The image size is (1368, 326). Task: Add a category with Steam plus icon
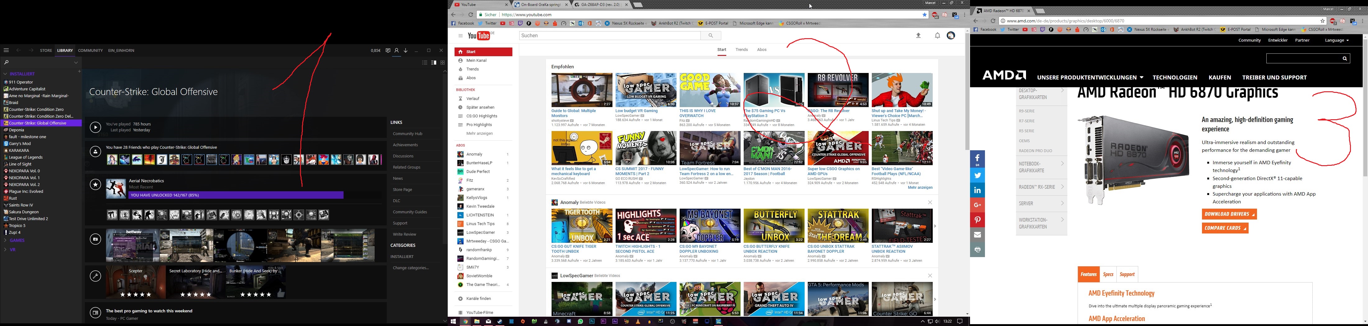point(80,71)
